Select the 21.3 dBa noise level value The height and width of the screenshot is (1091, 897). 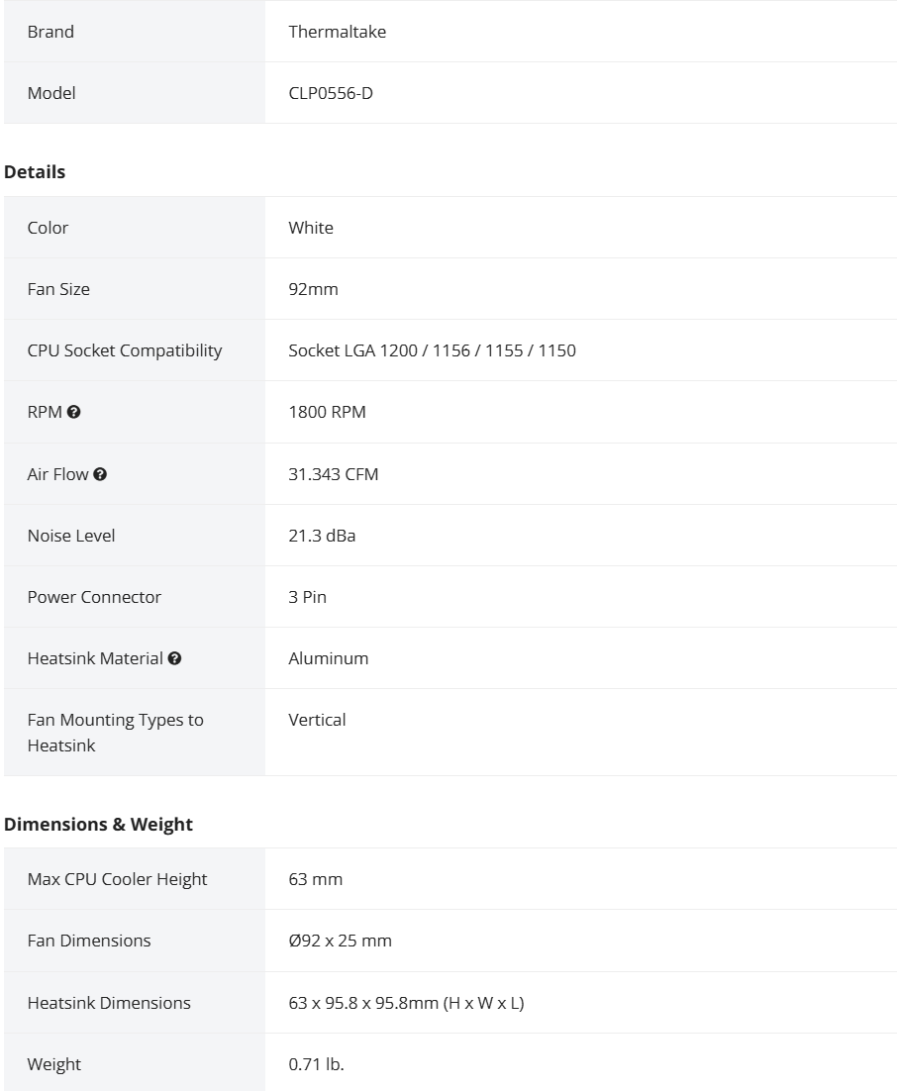coord(322,535)
